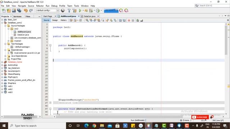The height and width of the screenshot is (129, 230).
Task: Switch to the Files panel tab
Action: click(x=28, y=16)
